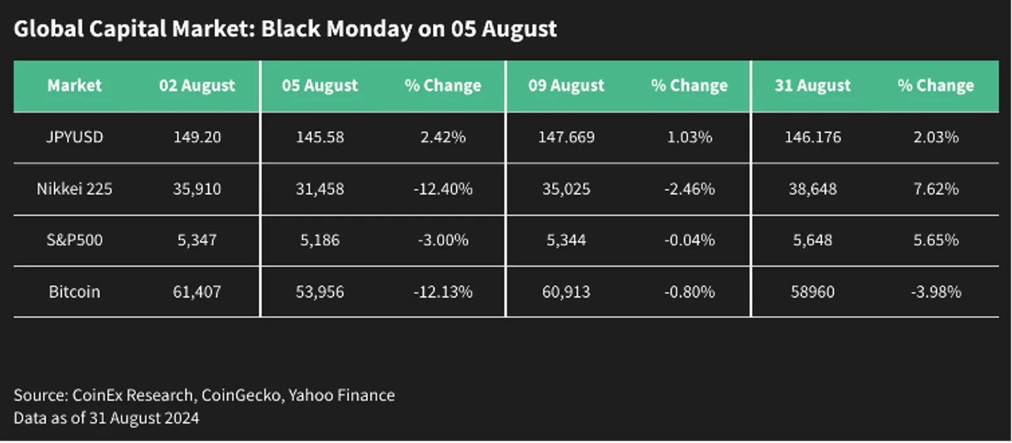
Task: Click the 31 August column header
Action: tap(812, 85)
